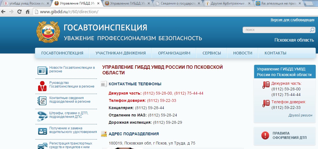Image resolution: width=318 pixels, height=149 pixels.
Task: Open Регистрация транспортных средств и прицепов link
Action: [x=71, y=145]
